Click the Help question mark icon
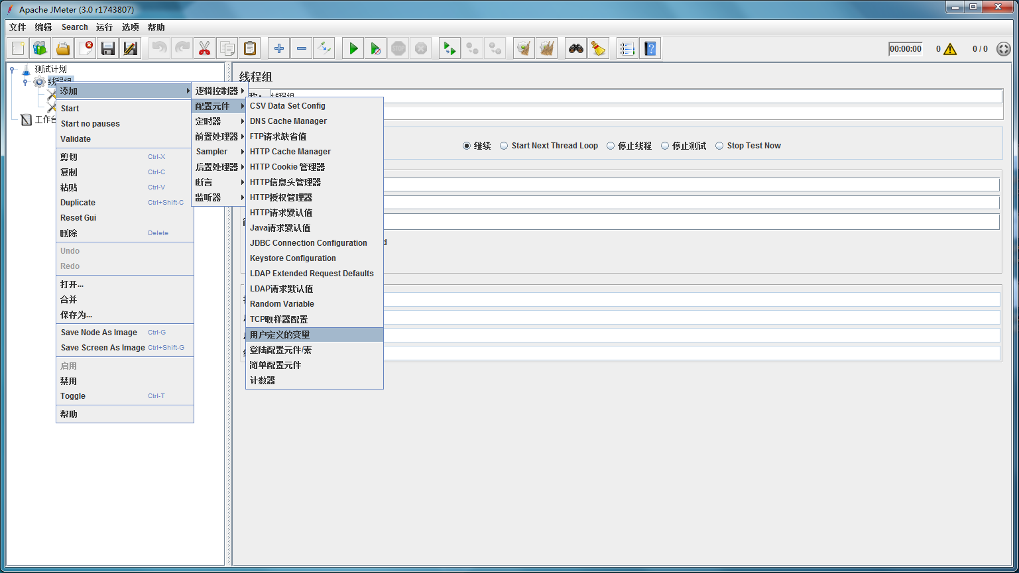 pyautogui.click(x=650, y=48)
